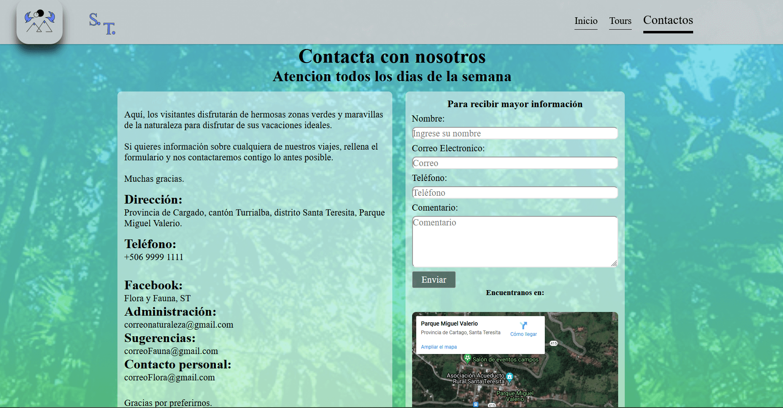Click the Contacto personal heading
Viewport: 783px width, 408px height.
tap(178, 364)
